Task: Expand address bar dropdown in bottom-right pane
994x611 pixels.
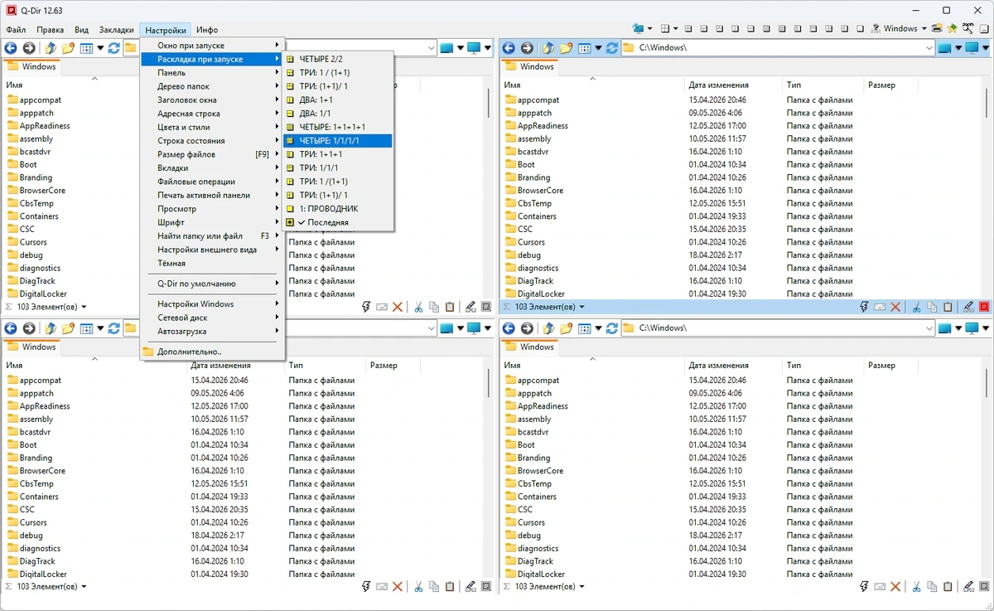Action: pos(929,328)
